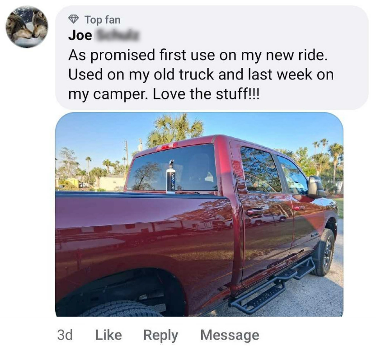
Task: Open the commenter's wolf profile picture
Action: [x=27, y=27]
